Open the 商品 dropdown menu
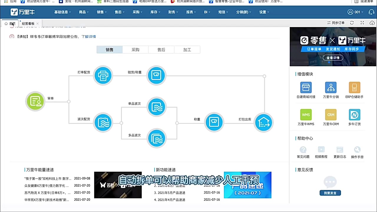The image size is (377, 212). tap(84, 12)
